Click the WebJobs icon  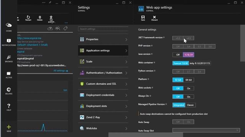(x=82, y=128)
